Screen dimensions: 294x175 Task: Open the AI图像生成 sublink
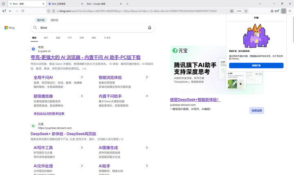coord(108,148)
